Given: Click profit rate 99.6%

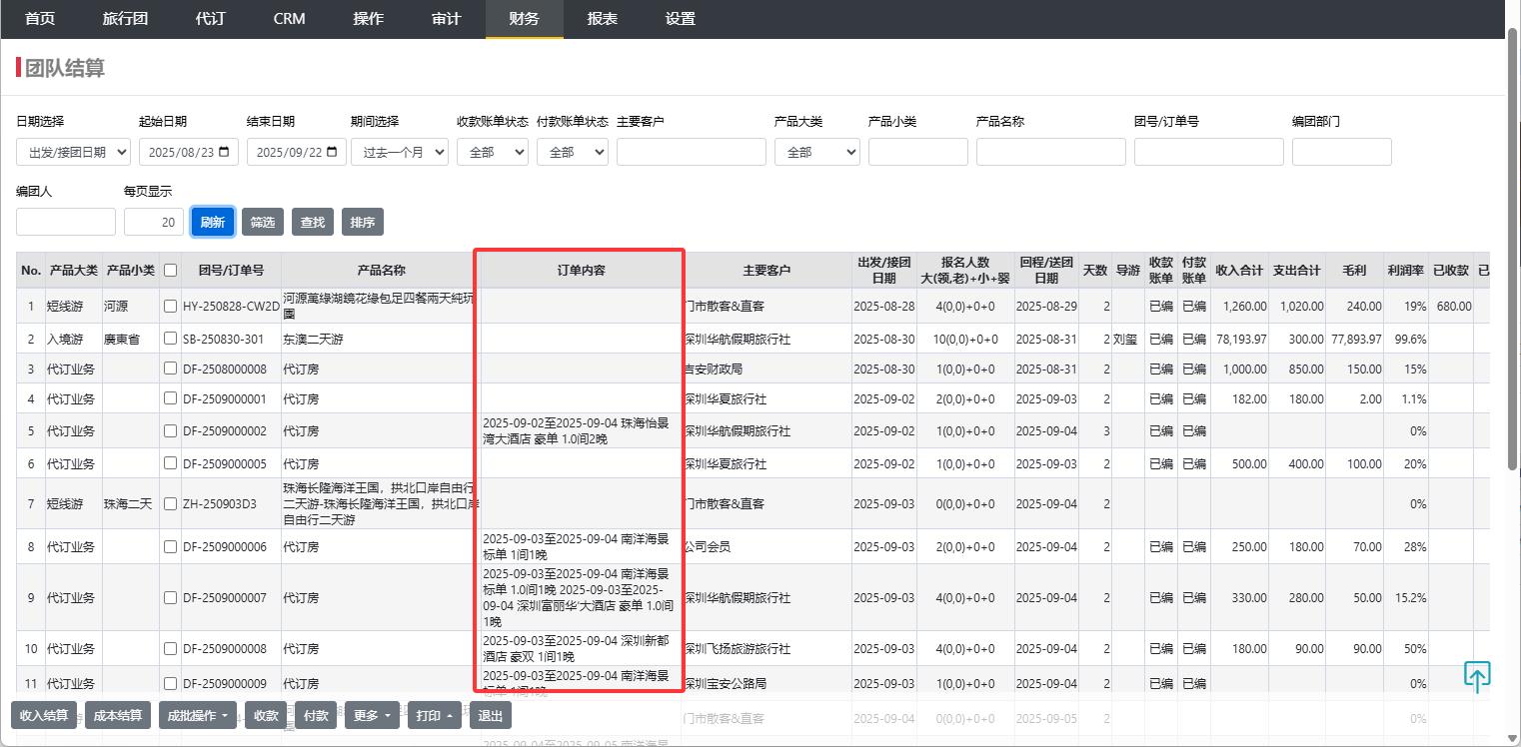Looking at the screenshot, I should point(1410,340).
